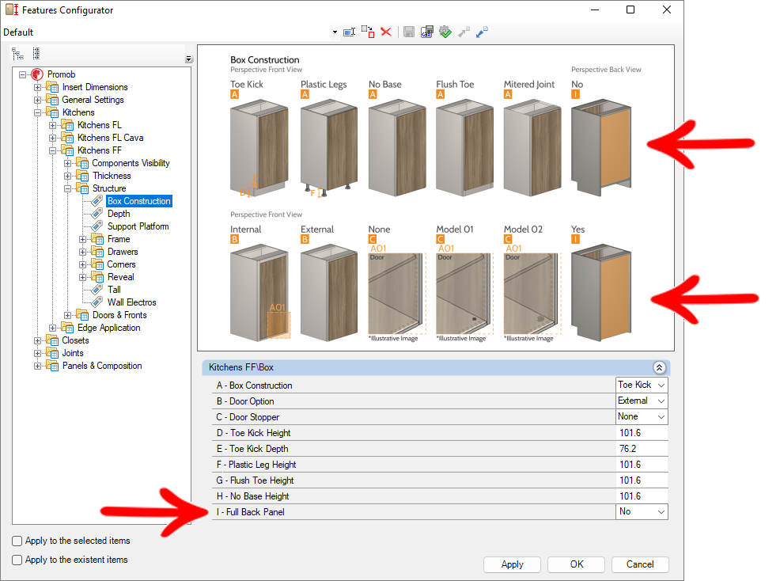The width and height of the screenshot is (780, 581).
Task: Select the 'A - Box Construction' row label
Action: point(254,385)
